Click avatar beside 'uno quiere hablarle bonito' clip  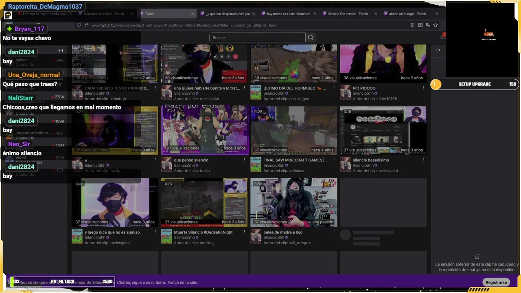coord(166,92)
